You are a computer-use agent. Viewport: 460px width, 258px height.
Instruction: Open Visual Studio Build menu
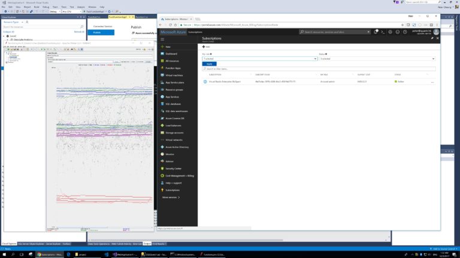(x=37, y=7)
